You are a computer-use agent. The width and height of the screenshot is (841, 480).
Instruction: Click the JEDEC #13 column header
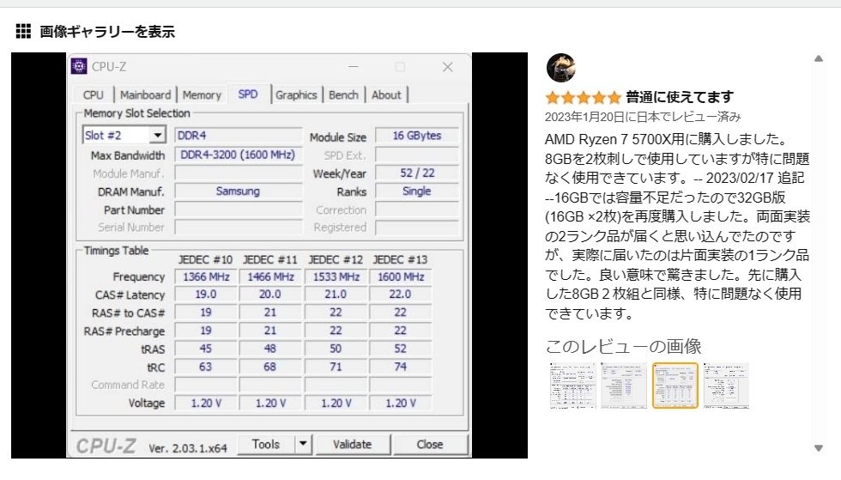[400, 260]
